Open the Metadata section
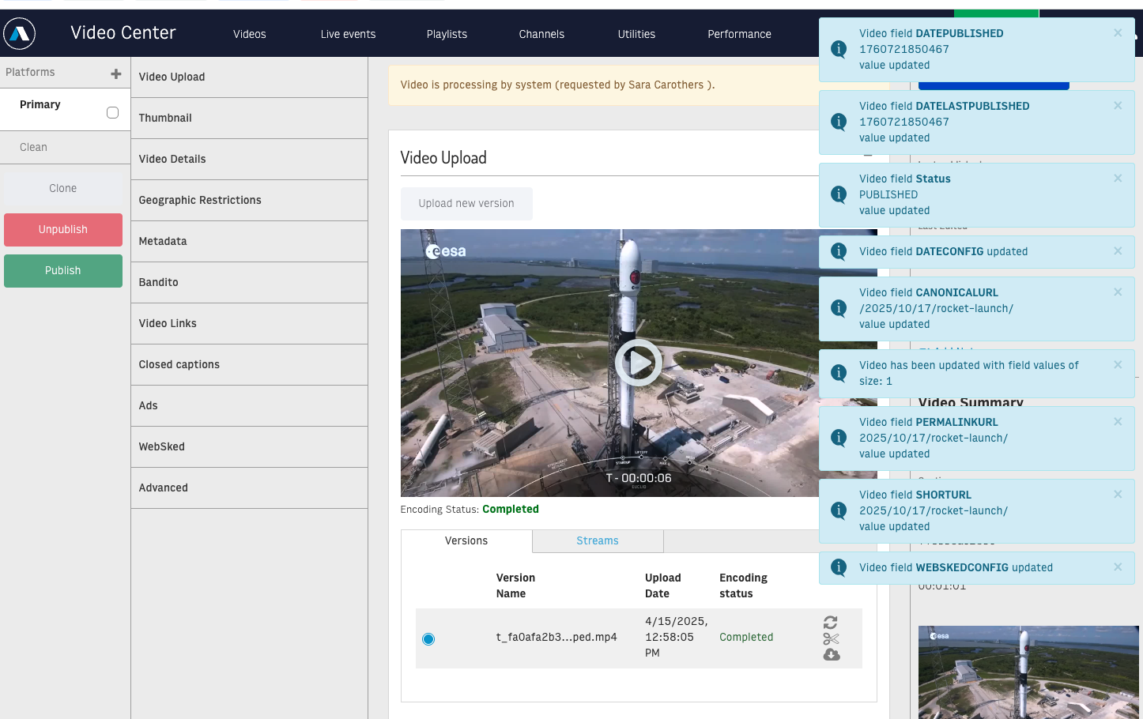 pyautogui.click(x=249, y=242)
